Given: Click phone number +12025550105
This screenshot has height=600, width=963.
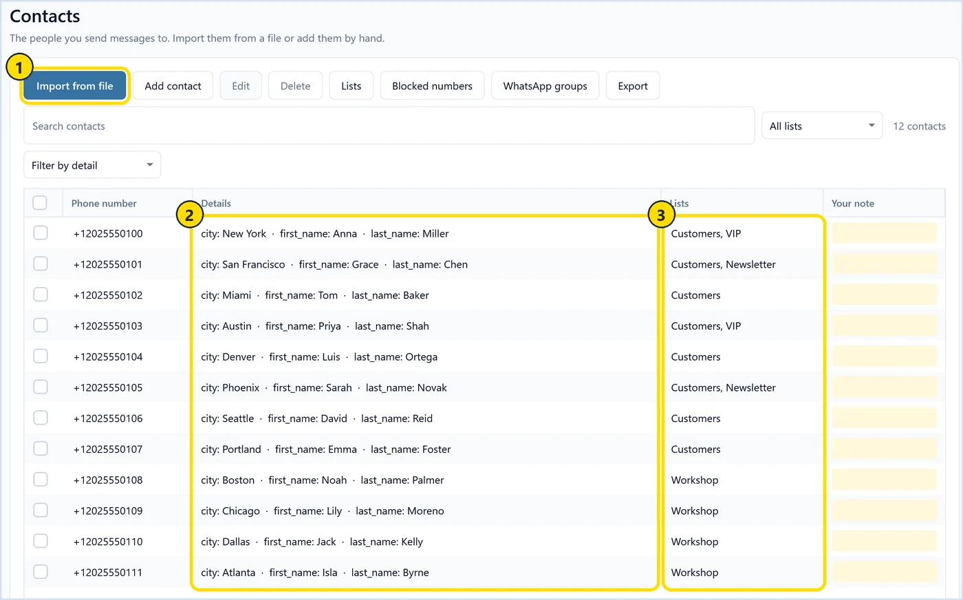Looking at the screenshot, I should click(108, 388).
